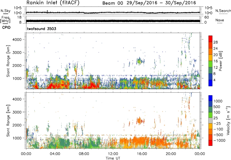Click the velocity panel 'Slant Range [km]' label
Image resolution: width=231 pixels, height=160 pixels.
pyautogui.click(x=8, y=121)
